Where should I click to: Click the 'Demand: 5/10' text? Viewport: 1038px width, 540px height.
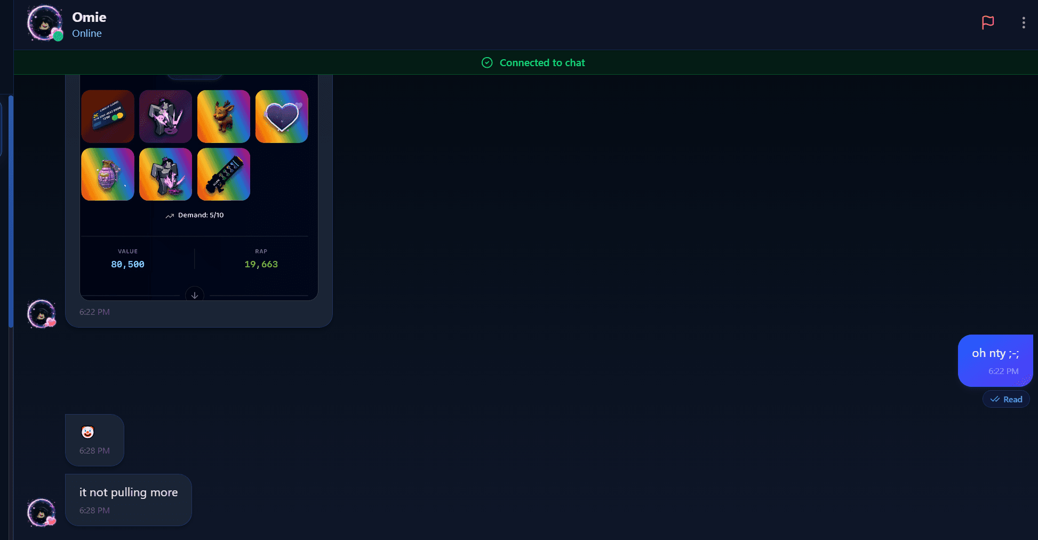tap(201, 215)
